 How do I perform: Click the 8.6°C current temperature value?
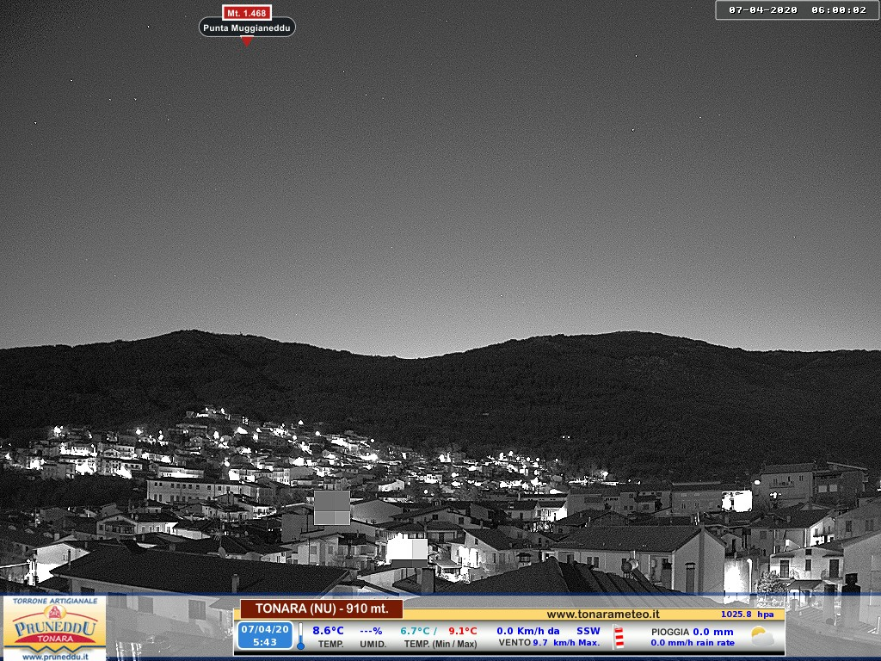pos(328,631)
